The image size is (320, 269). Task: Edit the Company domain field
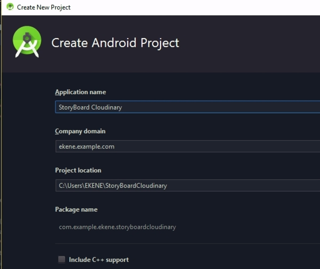(x=187, y=146)
